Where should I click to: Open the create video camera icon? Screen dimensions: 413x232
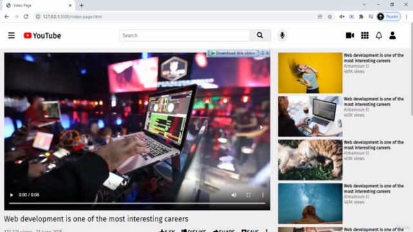click(x=350, y=35)
